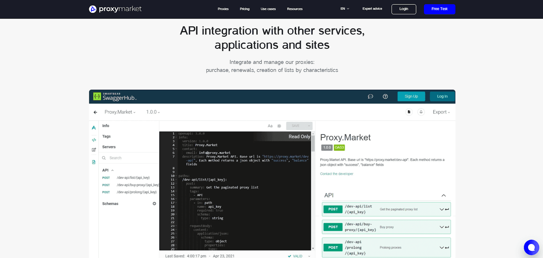Click the Expert advice link
This screenshot has height=258, width=543.
point(372,9)
